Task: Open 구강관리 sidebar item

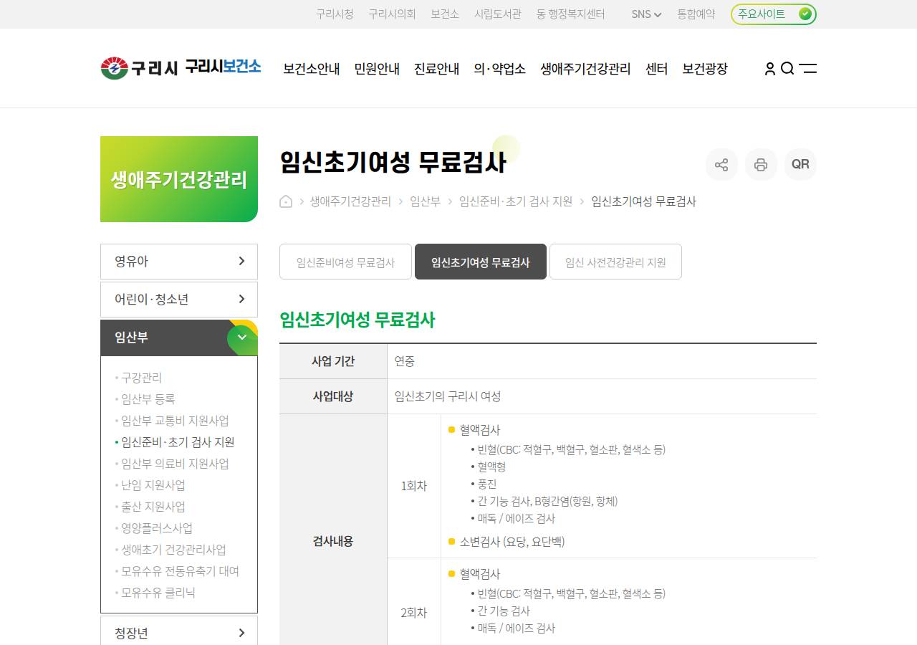Action: pyautogui.click(x=141, y=378)
